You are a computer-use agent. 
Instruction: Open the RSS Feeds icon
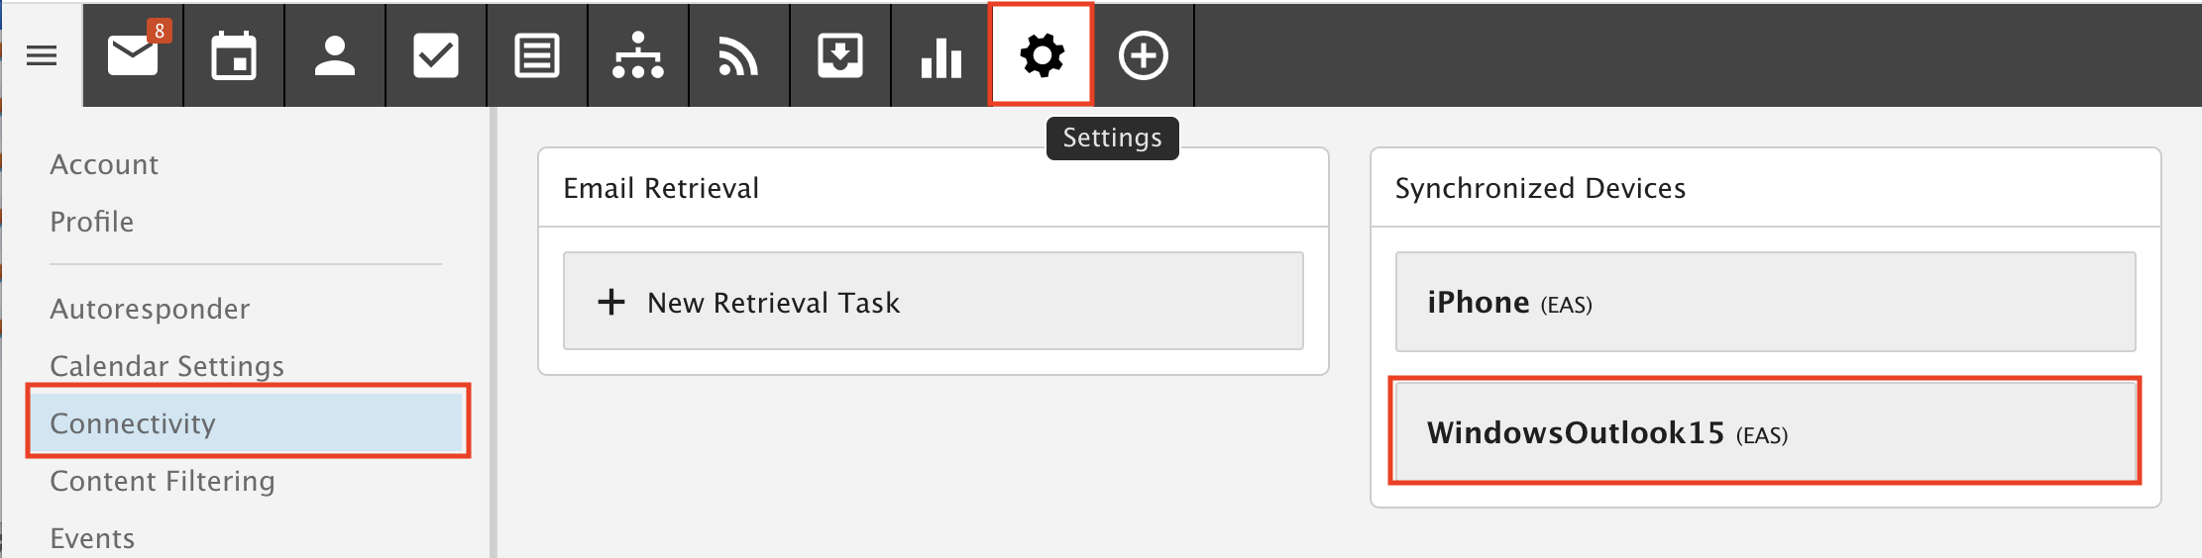739,56
